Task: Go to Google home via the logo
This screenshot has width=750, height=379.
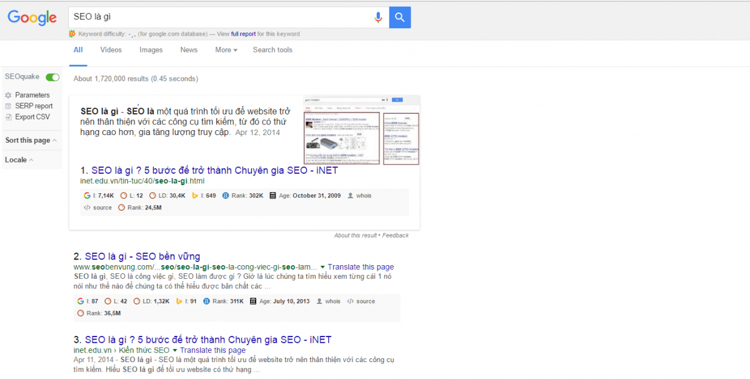Action: click(x=32, y=18)
